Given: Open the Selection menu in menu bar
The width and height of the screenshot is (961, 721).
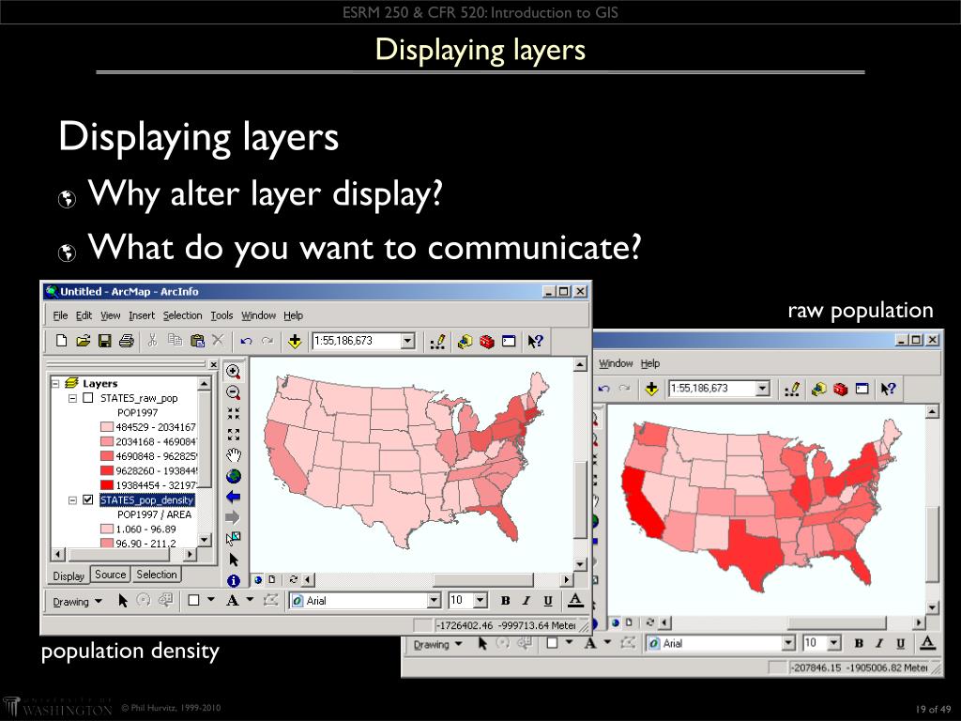Looking at the screenshot, I should point(182,315).
